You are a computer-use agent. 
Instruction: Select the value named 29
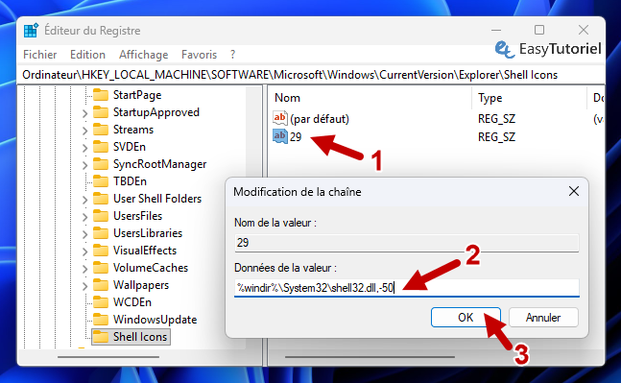(x=296, y=137)
